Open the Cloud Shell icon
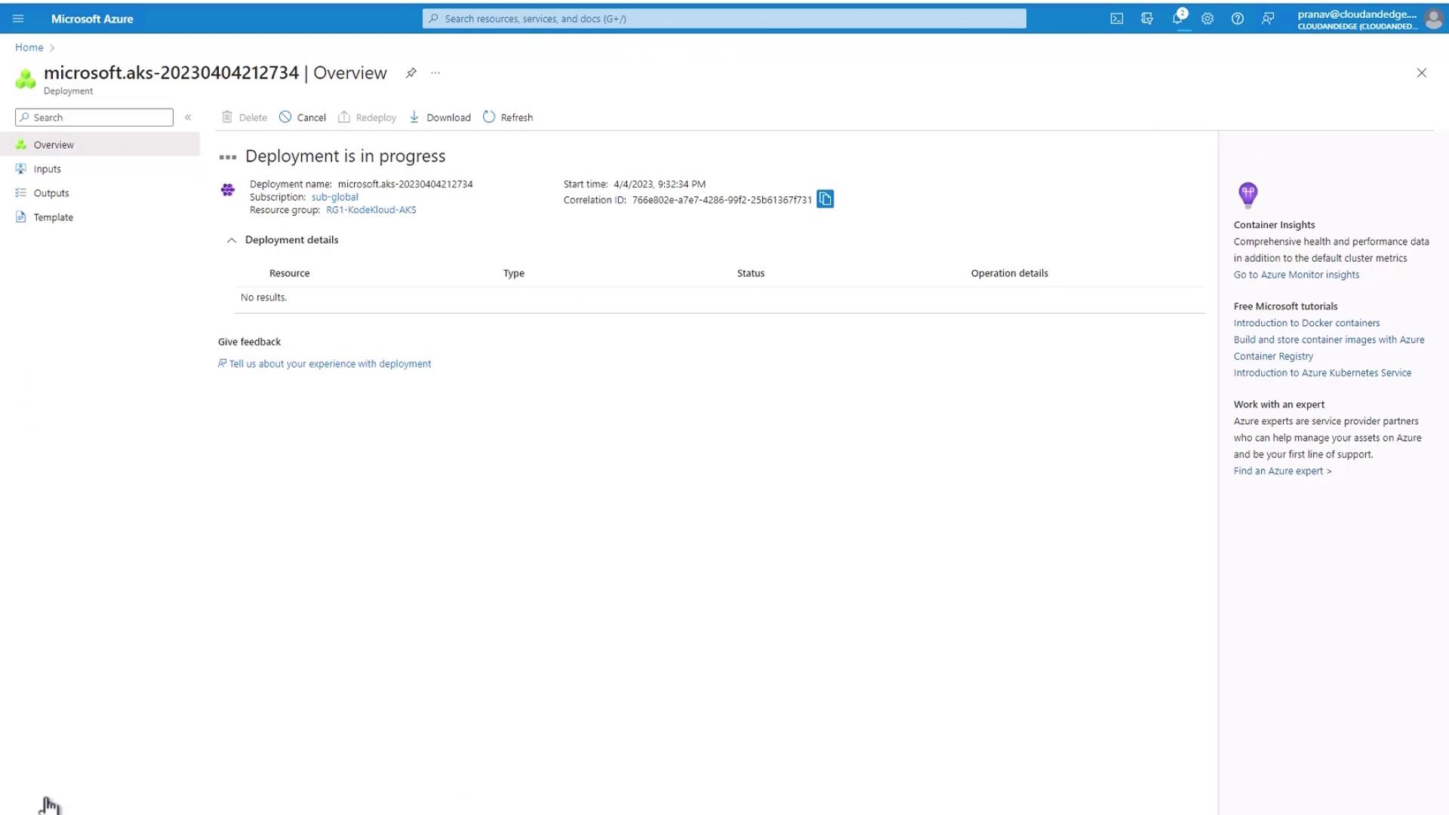1449x815 pixels. point(1117,19)
